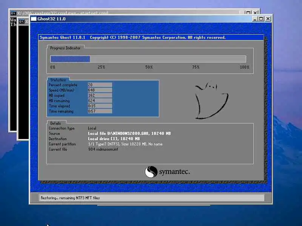302x226 pixels.
Task: Click the Destination Local drive [1] text
Action: (x=114, y=139)
